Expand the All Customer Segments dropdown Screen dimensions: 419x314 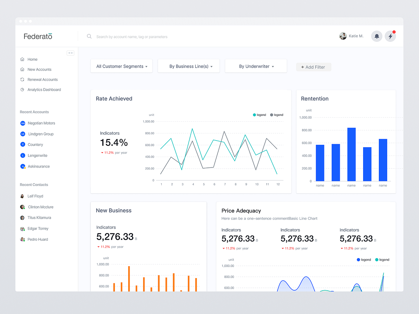[x=122, y=66]
